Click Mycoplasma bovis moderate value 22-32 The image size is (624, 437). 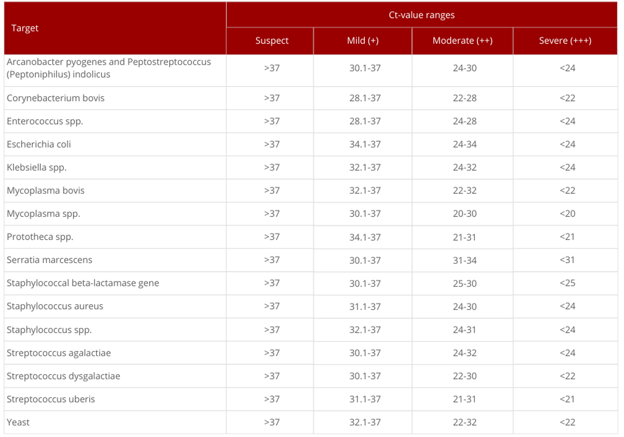[465, 190]
